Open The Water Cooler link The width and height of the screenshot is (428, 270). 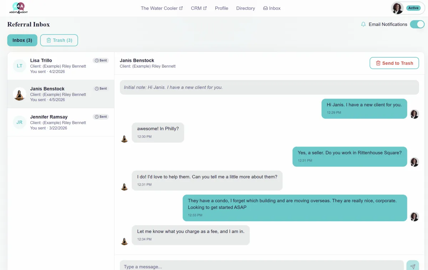tap(159, 8)
